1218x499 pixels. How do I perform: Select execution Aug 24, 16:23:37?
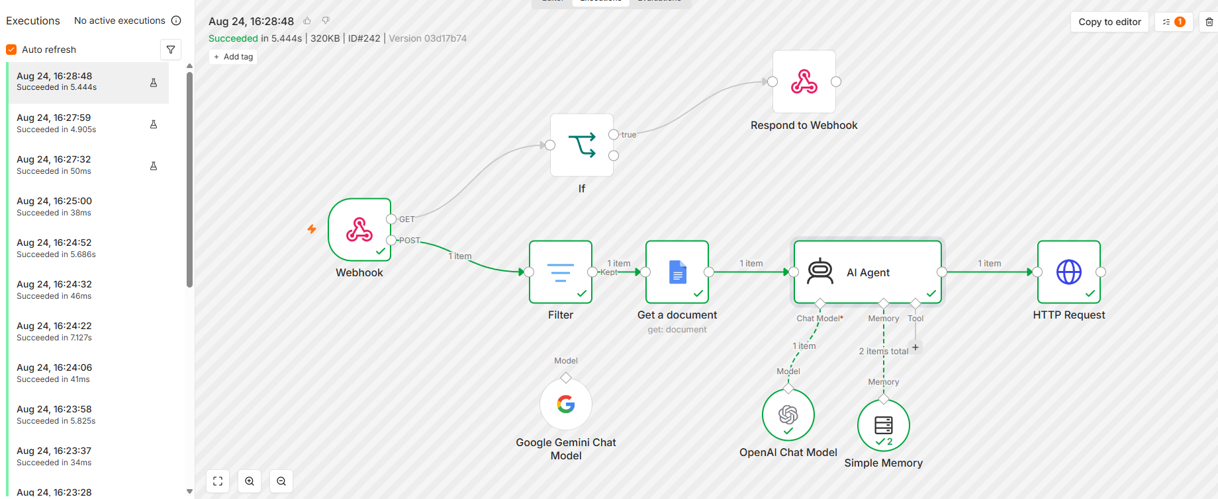click(x=88, y=457)
